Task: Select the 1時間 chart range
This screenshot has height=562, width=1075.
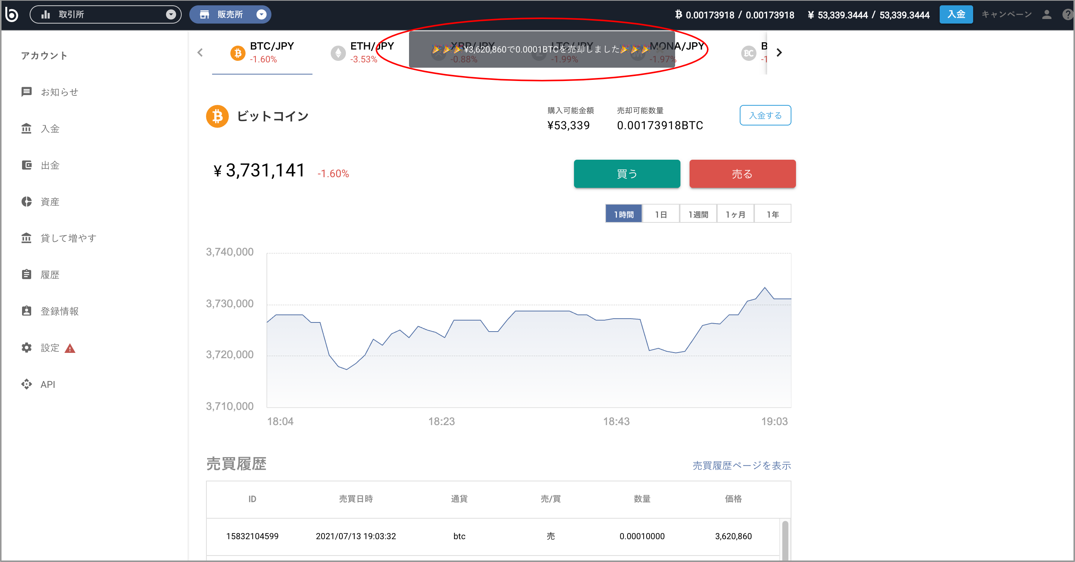Action: coord(623,214)
